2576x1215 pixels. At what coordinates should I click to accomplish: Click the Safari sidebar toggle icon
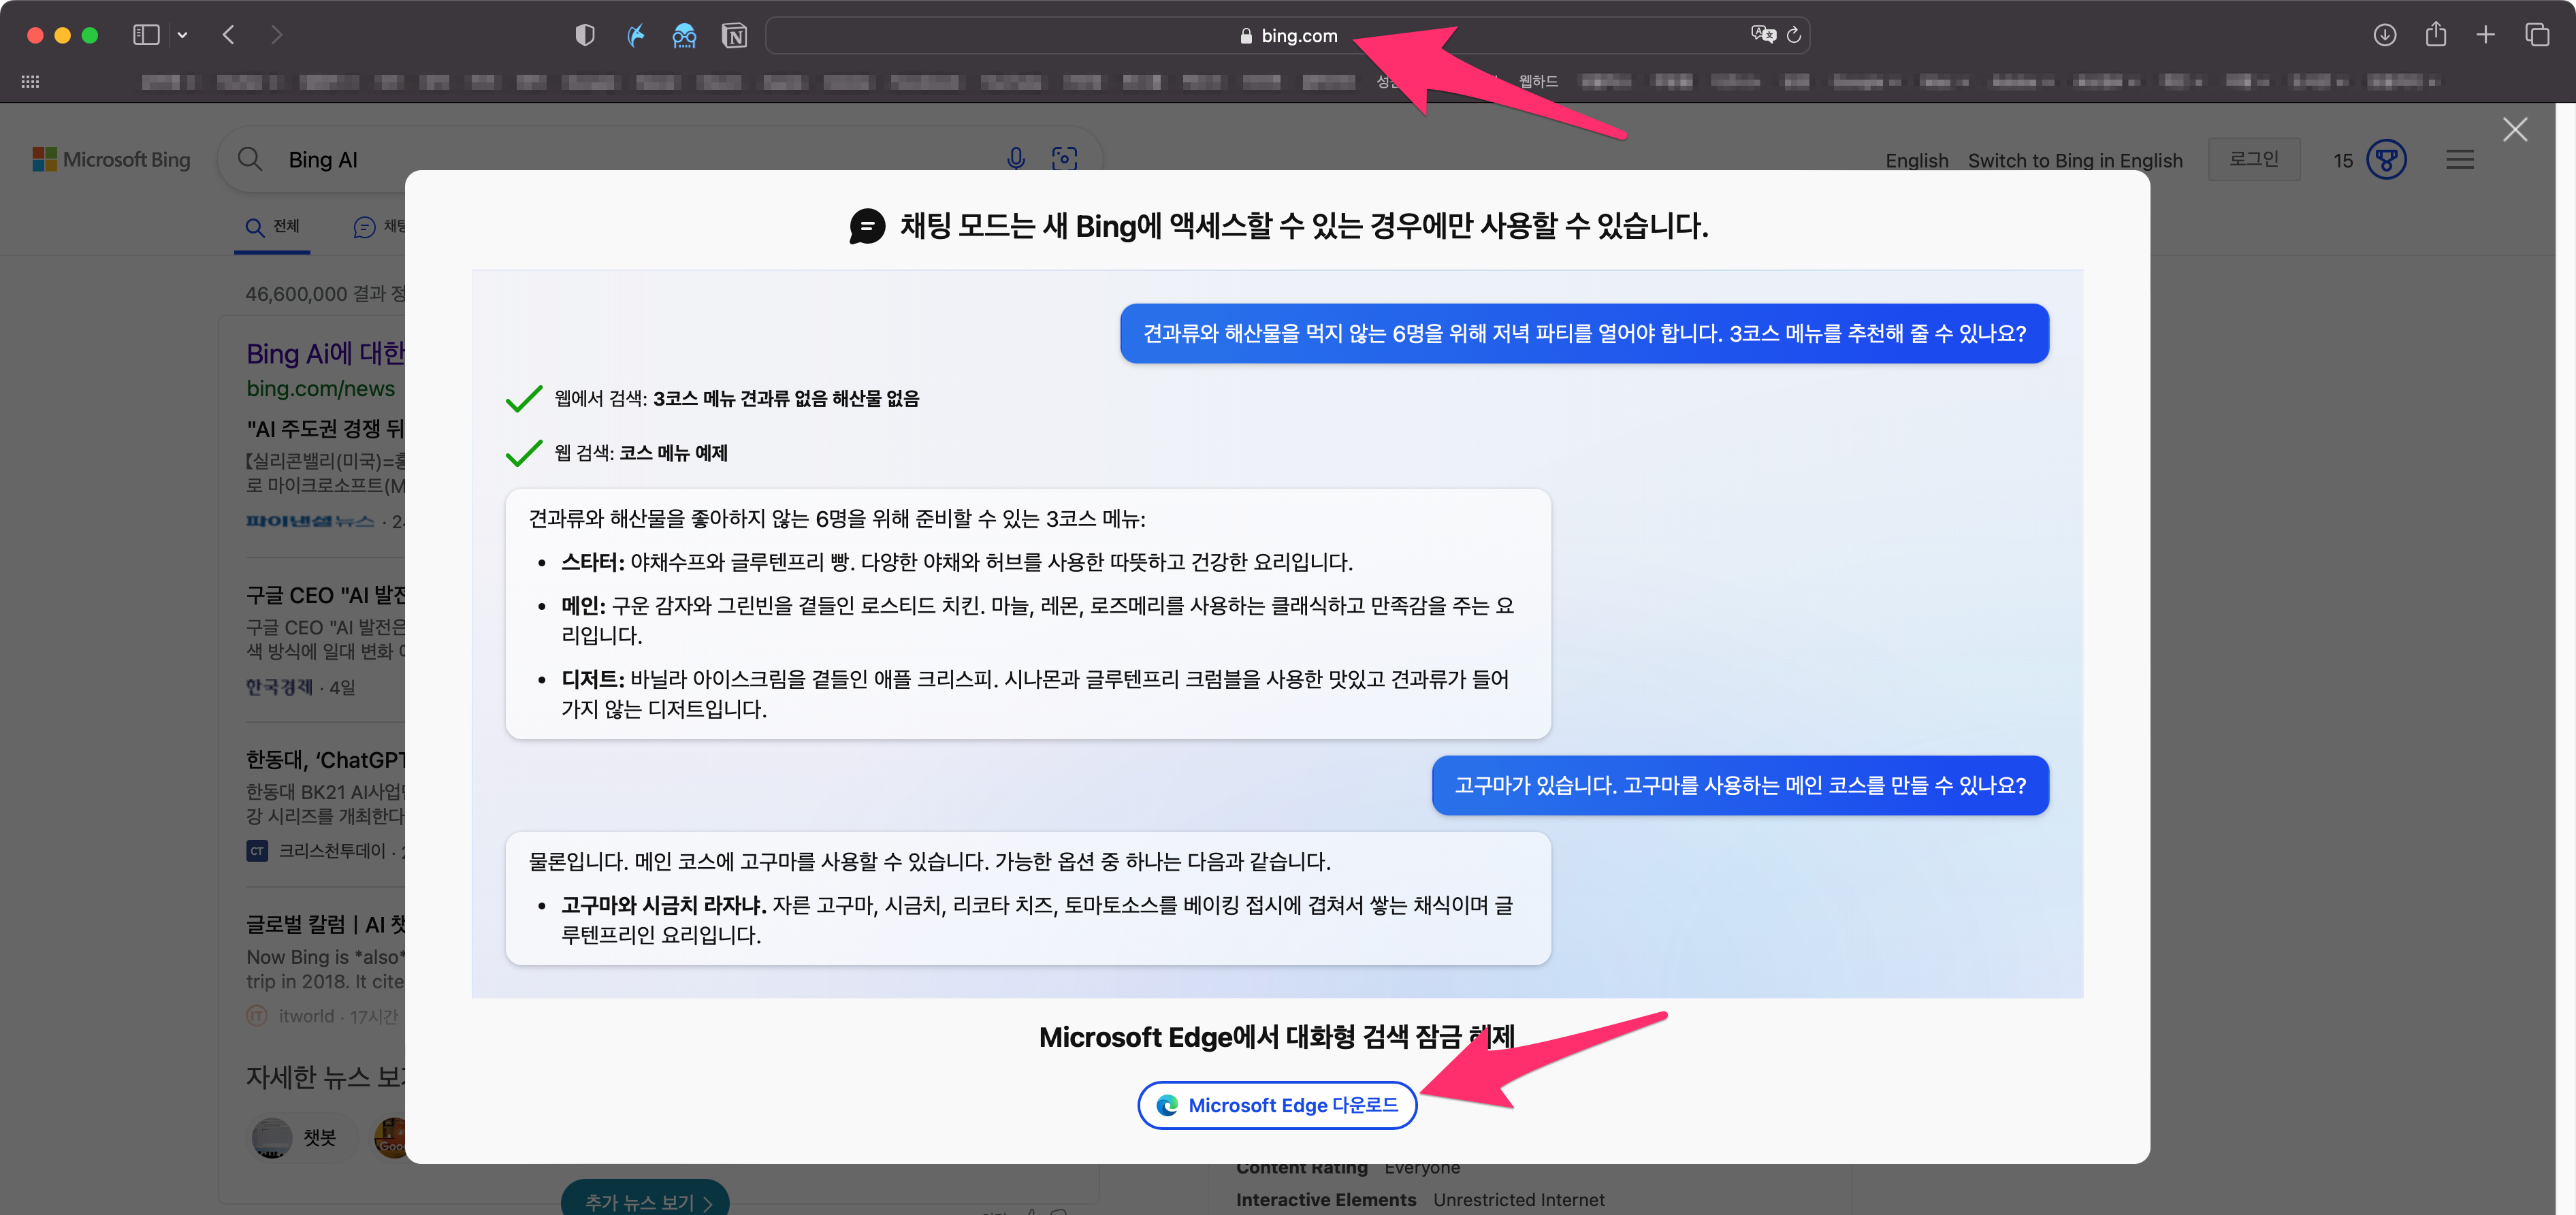tap(146, 35)
